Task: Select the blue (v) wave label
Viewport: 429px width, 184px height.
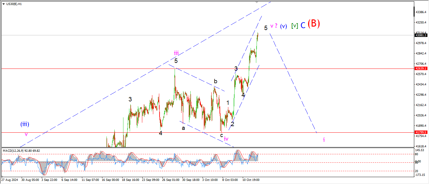Action: tap(283, 26)
